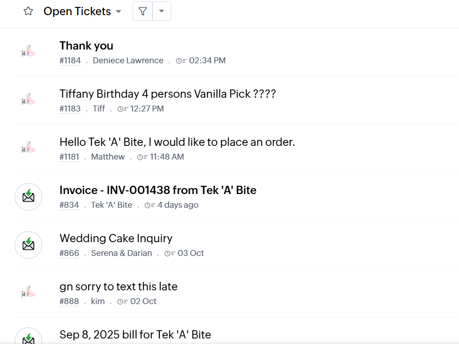The width and height of the screenshot is (459, 344).
Task: Click the filter funnel icon
Action: click(143, 11)
